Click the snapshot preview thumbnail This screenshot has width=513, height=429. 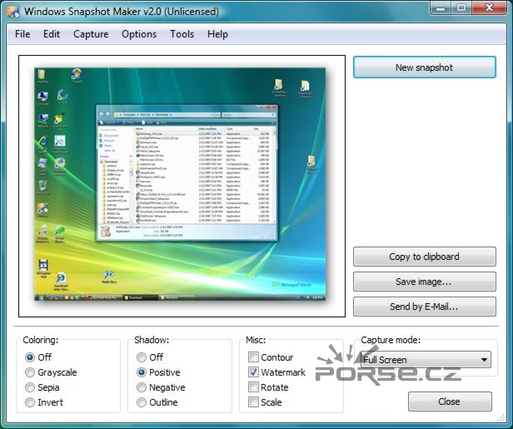182,186
